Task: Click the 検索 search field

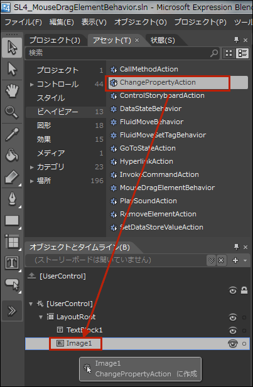Action: 118,53
